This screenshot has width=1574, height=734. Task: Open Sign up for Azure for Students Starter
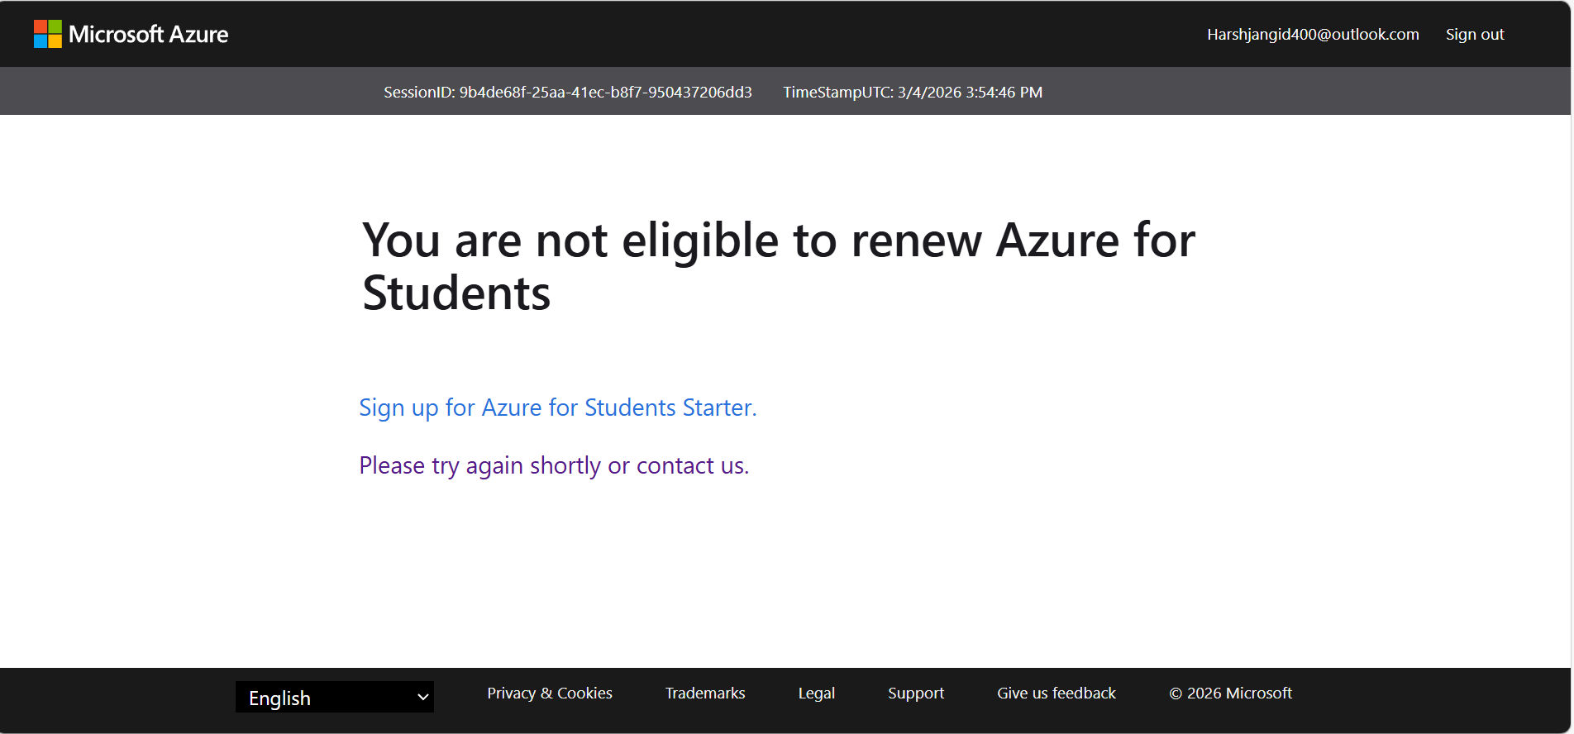click(x=557, y=408)
